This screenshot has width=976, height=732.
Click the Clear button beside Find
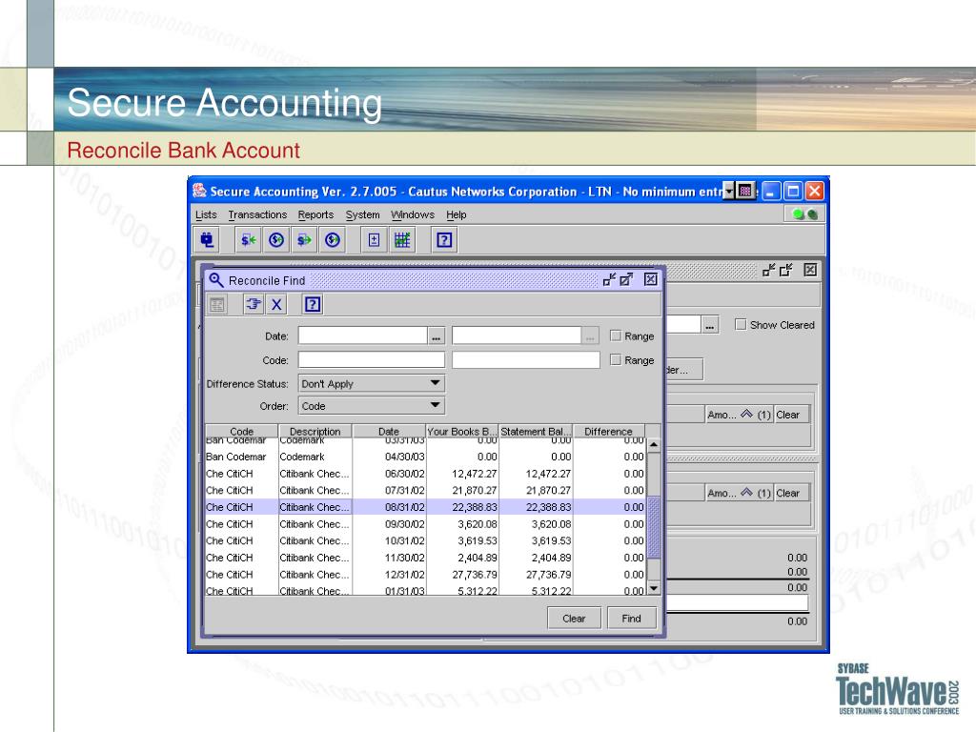coord(574,618)
